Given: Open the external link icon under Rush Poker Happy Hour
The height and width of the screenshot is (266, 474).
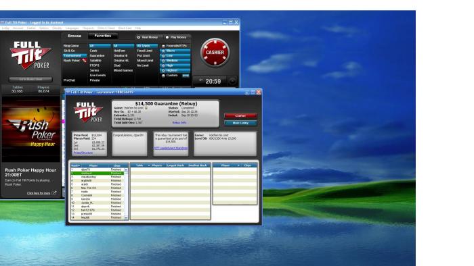Looking at the screenshot, I should [x=53, y=193].
